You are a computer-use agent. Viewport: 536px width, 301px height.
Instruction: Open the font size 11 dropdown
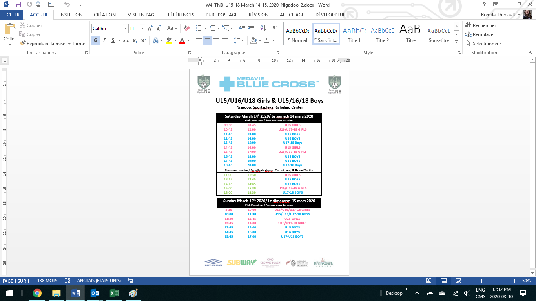[x=143, y=29]
